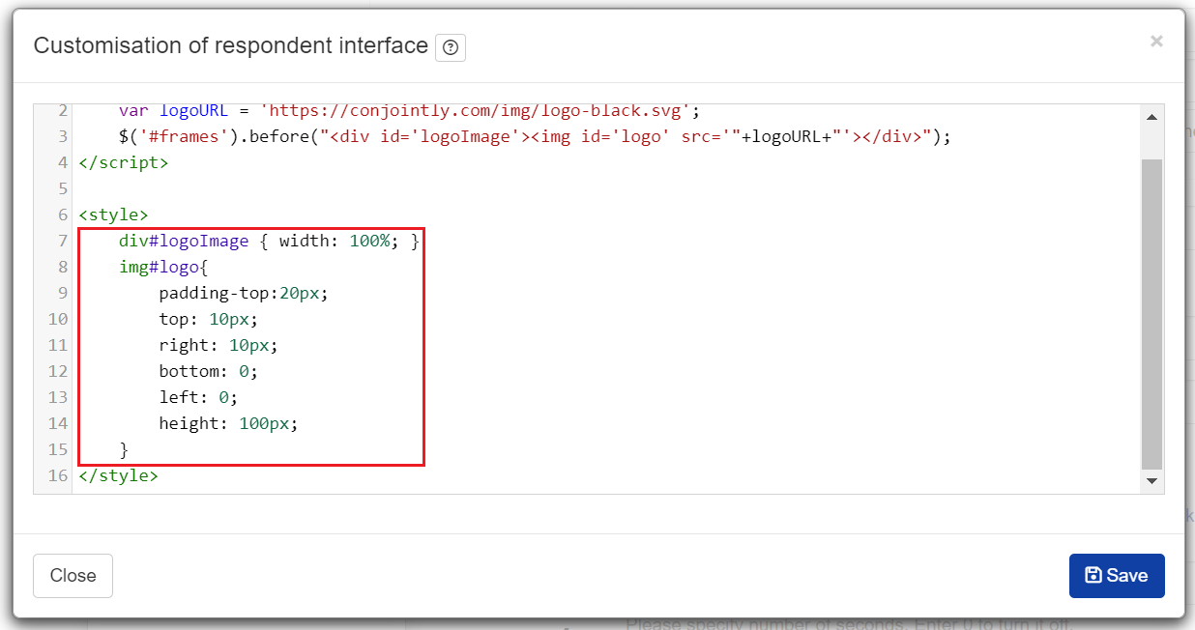
Task: Click the 'Customisation of respondent interface' title
Action: [x=231, y=45]
